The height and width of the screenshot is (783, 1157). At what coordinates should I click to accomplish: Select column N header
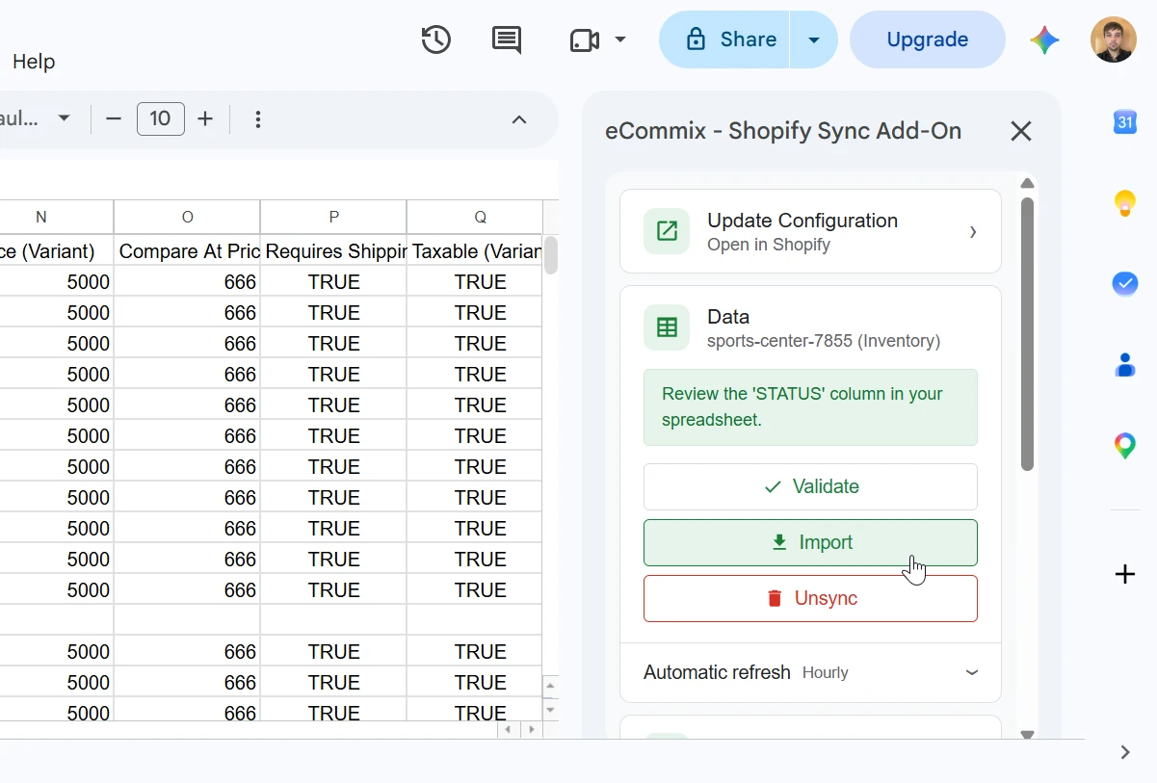pyautogui.click(x=40, y=217)
